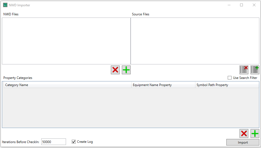Click the Equipment Name Property column header
261x148 pixels.
point(163,85)
